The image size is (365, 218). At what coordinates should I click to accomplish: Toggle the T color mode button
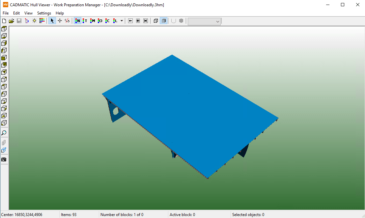[85, 21]
